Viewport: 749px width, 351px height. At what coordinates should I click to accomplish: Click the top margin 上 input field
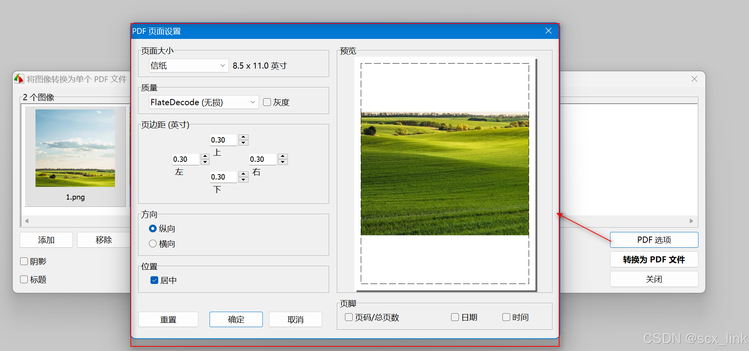[x=223, y=140]
